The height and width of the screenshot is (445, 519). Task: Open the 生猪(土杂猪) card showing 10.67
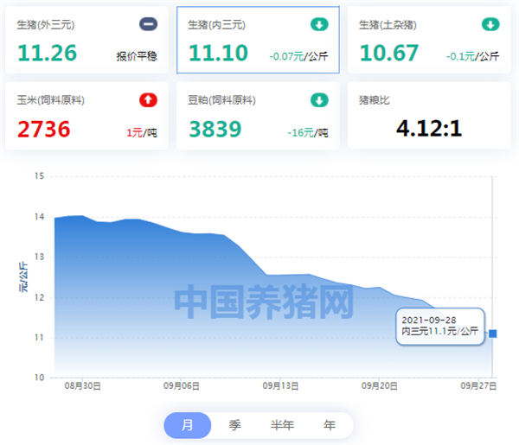click(429, 40)
